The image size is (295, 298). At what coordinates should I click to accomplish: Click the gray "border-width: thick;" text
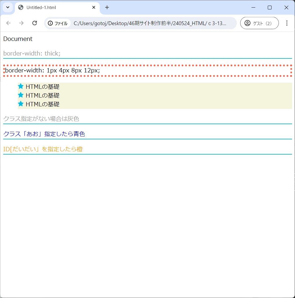tap(32, 53)
